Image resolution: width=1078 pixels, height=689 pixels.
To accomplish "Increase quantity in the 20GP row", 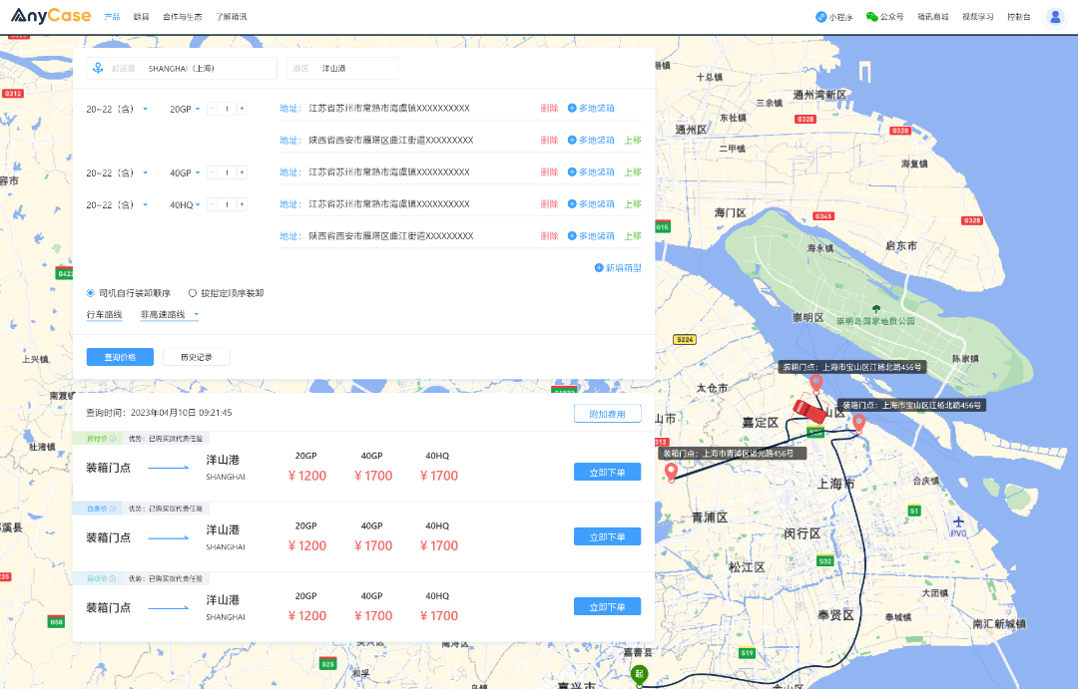I will (x=242, y=109).
